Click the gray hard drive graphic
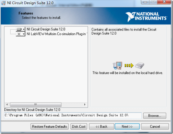 point(140,65)
